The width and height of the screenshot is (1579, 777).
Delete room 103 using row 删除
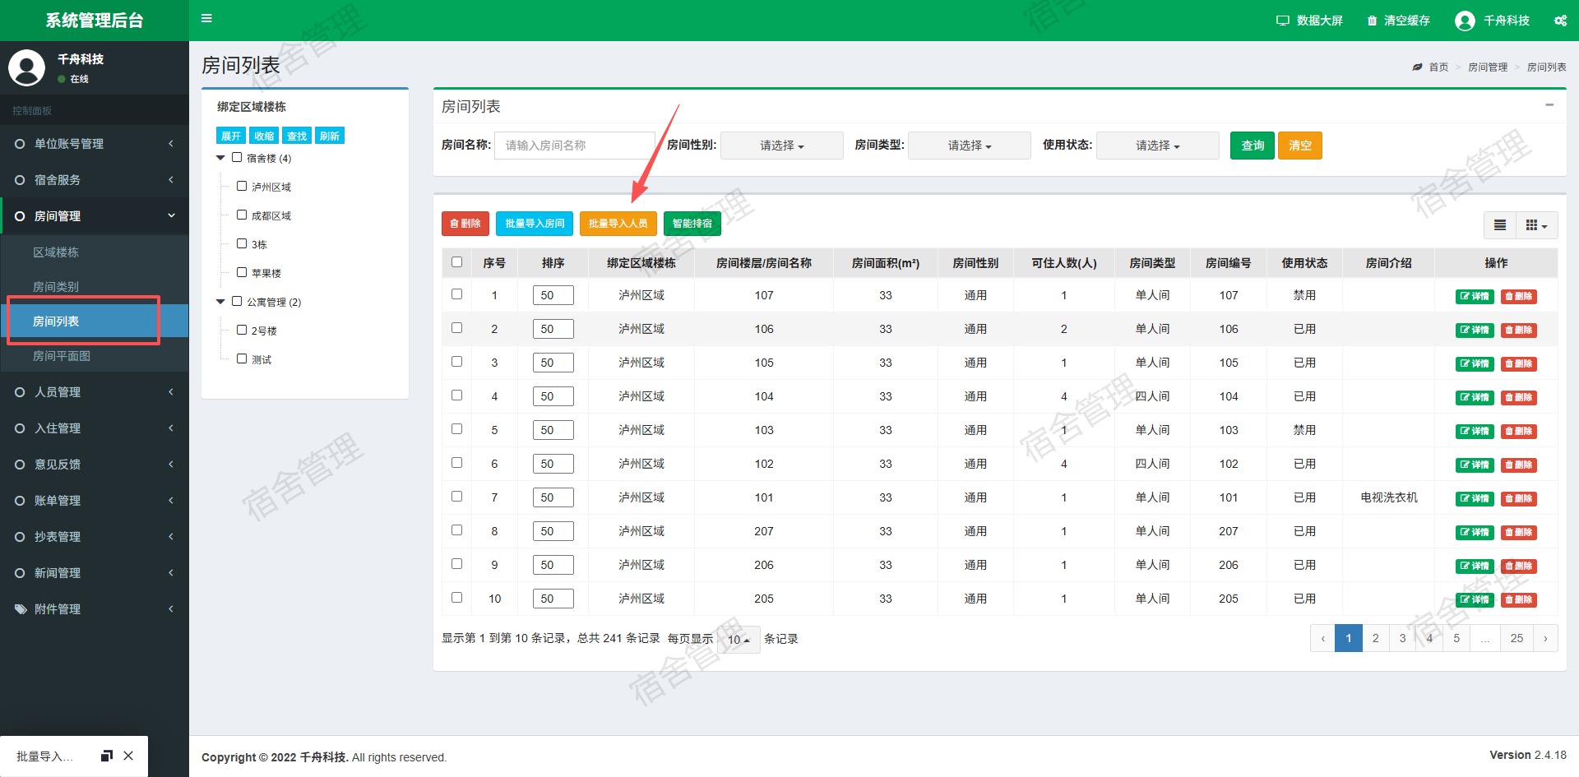1519,431
